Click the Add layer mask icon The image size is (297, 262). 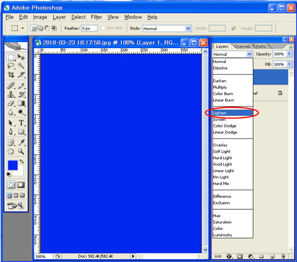click(240, 257)
